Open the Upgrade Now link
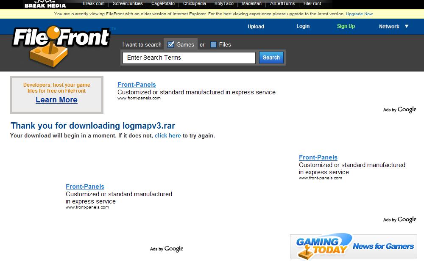 359,14
